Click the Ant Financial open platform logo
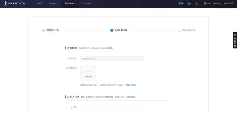 point(15,3)
